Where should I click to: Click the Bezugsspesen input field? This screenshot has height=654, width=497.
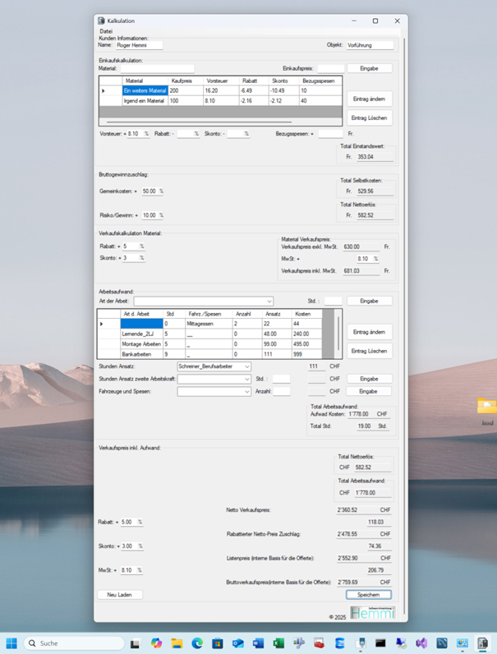tap(330, 134)
